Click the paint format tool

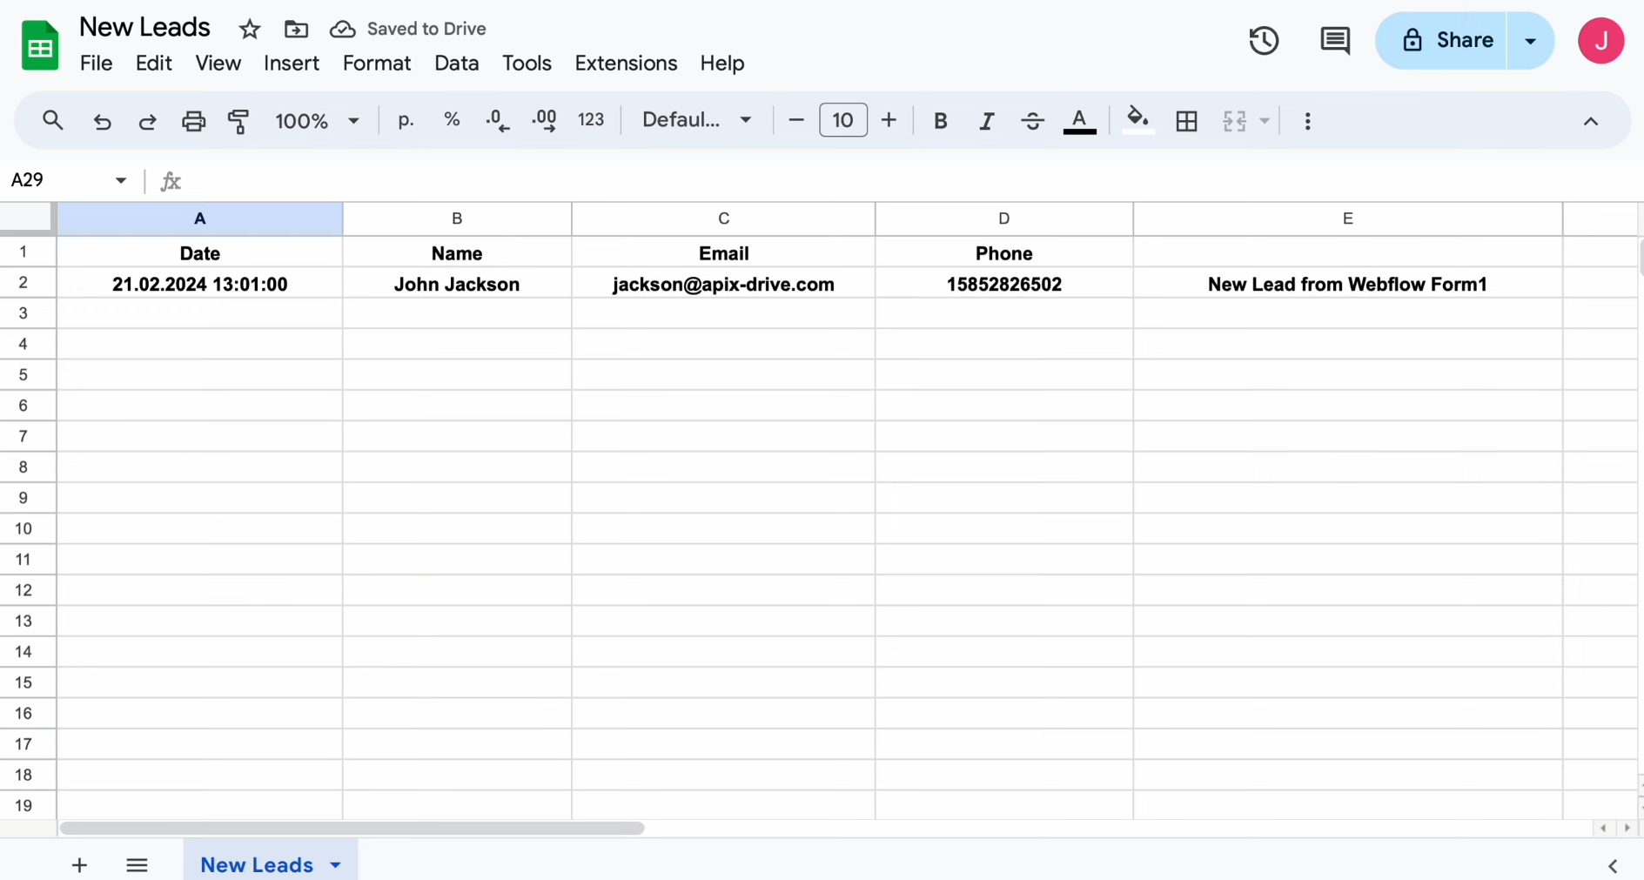pos(238,121)
